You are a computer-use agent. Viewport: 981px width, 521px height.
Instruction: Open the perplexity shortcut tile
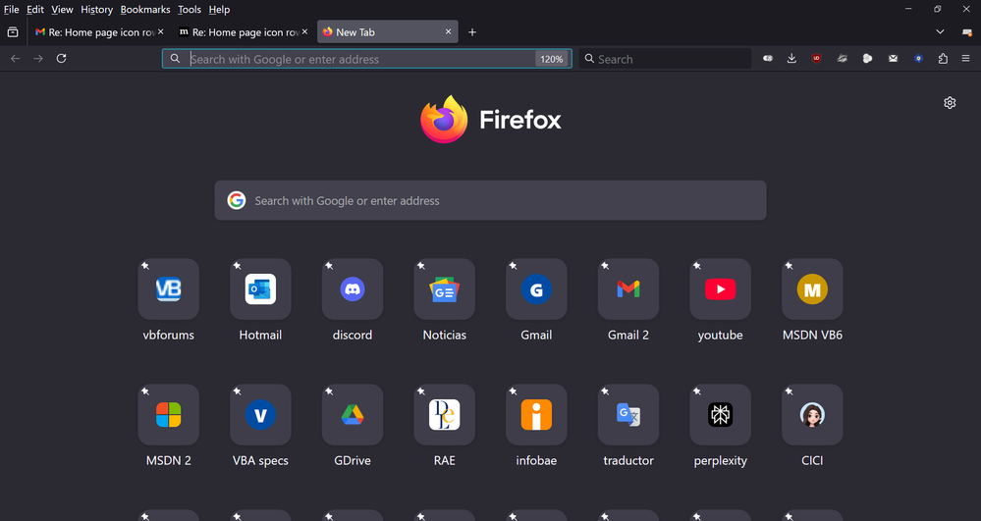[720, 415]
